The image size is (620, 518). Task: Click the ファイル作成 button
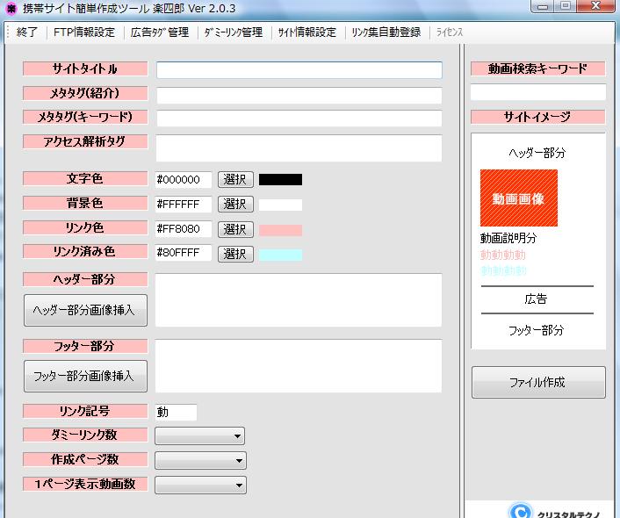click(x=538, y=382)
